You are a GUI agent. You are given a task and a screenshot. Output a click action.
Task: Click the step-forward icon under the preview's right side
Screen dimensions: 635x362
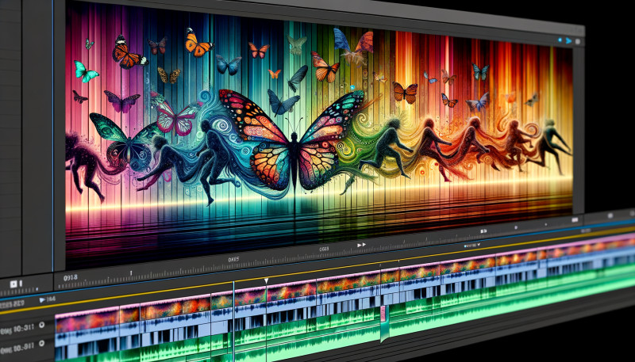click(482, 230)
